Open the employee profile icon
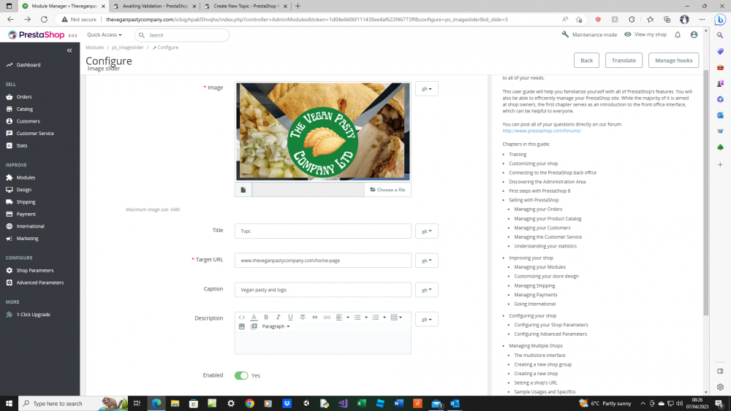The width and height of the screenshot is (731, 411). (694, 34)
